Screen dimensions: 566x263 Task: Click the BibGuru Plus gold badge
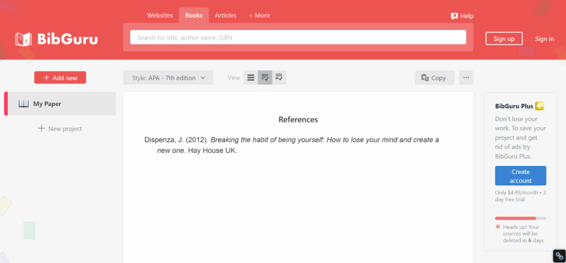[x=539, y=106]
